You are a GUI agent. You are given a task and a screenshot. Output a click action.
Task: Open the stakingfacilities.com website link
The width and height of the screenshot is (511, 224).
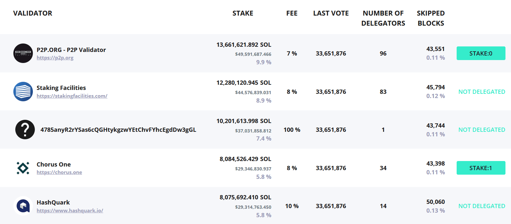point(72,96)
